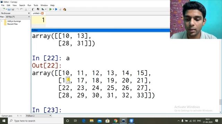This screenshot has width=222, height=124.
Task: Open the Help menu
Action: 52,6
